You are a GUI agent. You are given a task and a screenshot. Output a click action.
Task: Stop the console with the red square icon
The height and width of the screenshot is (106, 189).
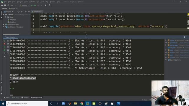click(4, 44)
